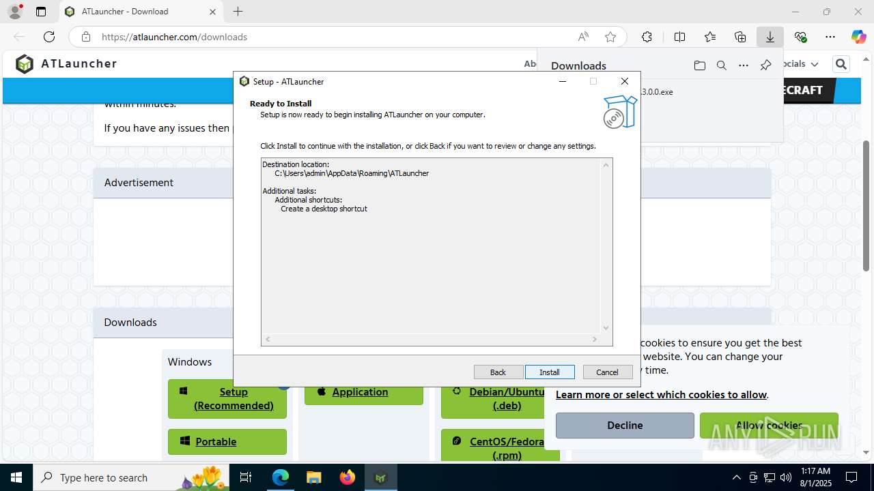Launch Firefox from the taskbar
This screenshot has height=491, width=874.
coord(348,477)
